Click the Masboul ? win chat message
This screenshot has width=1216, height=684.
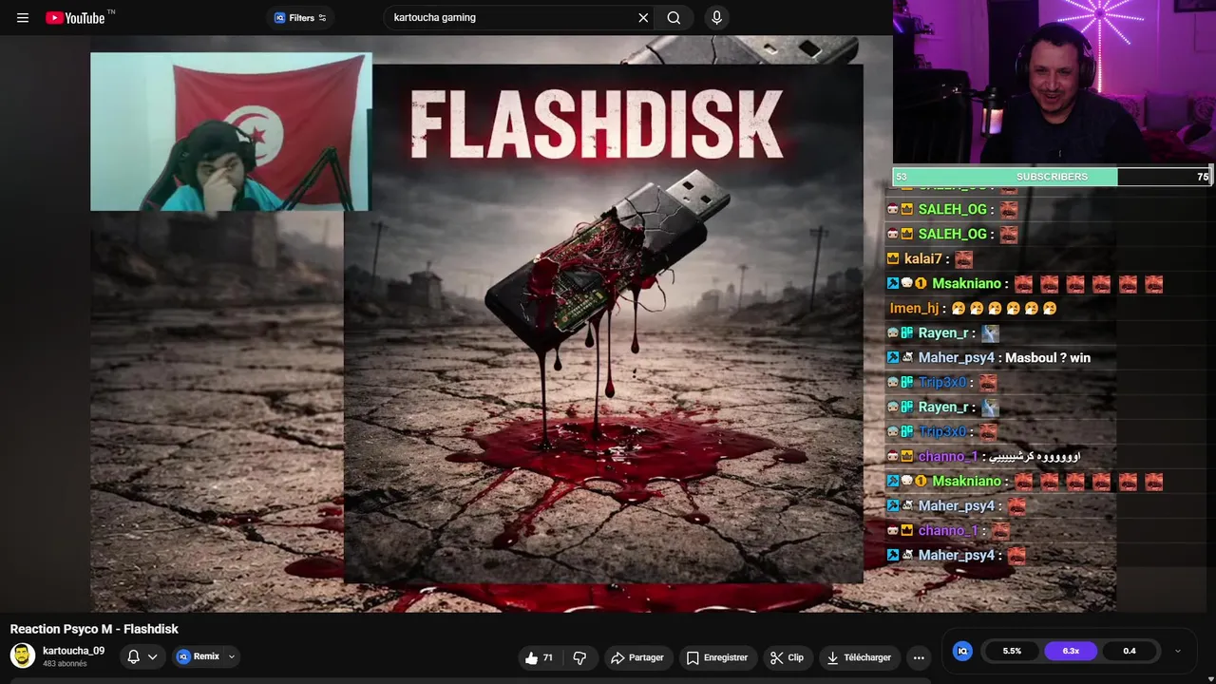1048,357
